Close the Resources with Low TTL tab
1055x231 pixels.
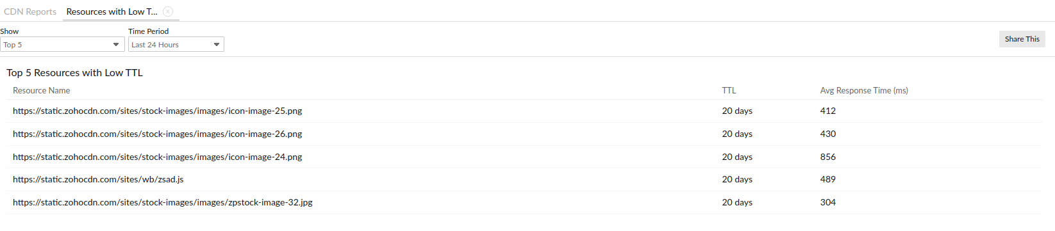[168, 12]
